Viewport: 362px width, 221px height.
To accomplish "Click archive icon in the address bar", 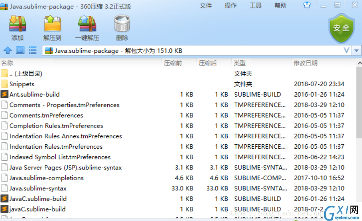I will (49, 50).
